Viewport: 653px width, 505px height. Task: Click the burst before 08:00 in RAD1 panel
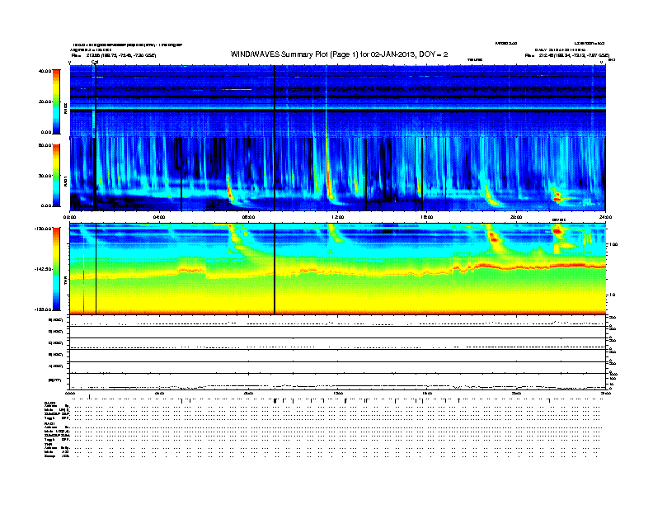230,191
